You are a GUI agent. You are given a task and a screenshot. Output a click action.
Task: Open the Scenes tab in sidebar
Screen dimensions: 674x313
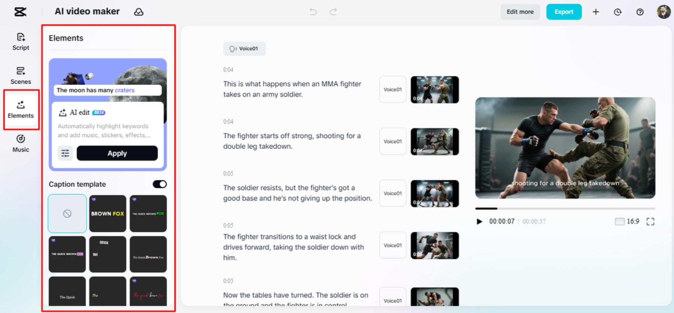(x=21, y=76)
